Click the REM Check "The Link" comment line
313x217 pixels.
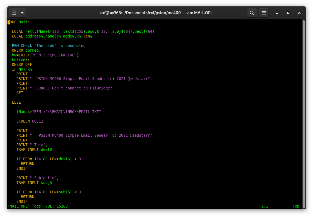[49, 46]
